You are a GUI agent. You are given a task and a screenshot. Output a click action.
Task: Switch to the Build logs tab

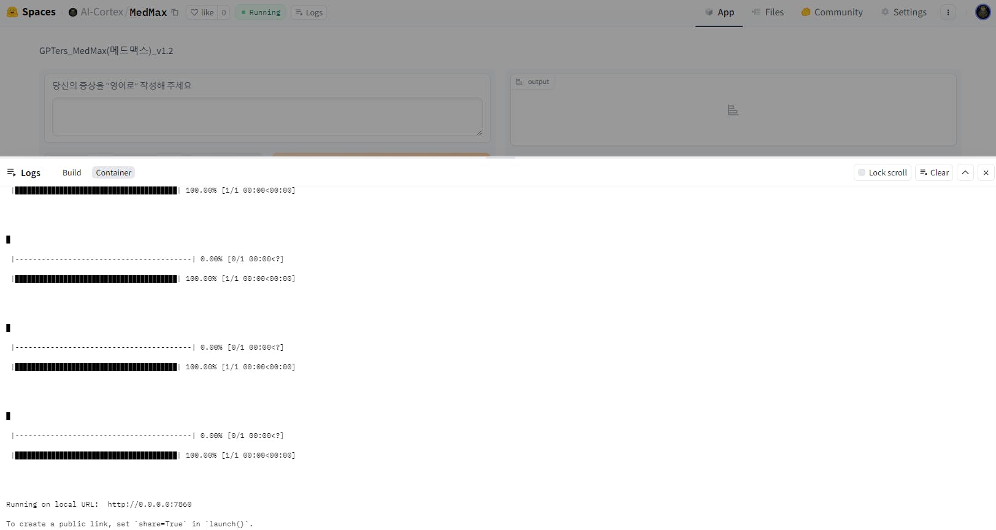[x=72, y=172]
